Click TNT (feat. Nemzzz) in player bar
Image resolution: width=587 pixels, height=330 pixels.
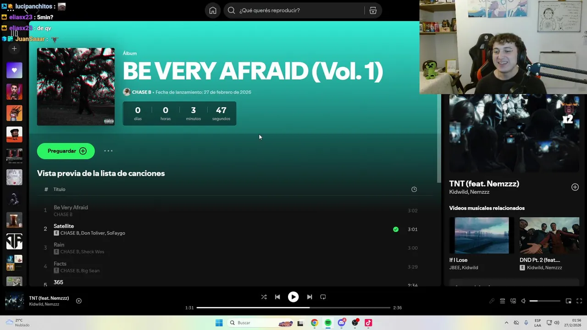click(x=49, y=298)
